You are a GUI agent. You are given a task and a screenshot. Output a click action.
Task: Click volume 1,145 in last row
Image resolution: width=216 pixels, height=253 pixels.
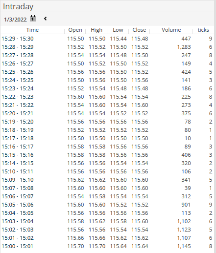[184, 246]
